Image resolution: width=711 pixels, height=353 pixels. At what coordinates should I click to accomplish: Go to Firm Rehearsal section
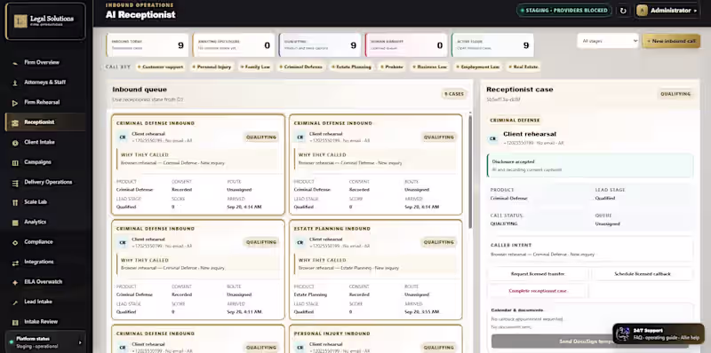point(45,102)
